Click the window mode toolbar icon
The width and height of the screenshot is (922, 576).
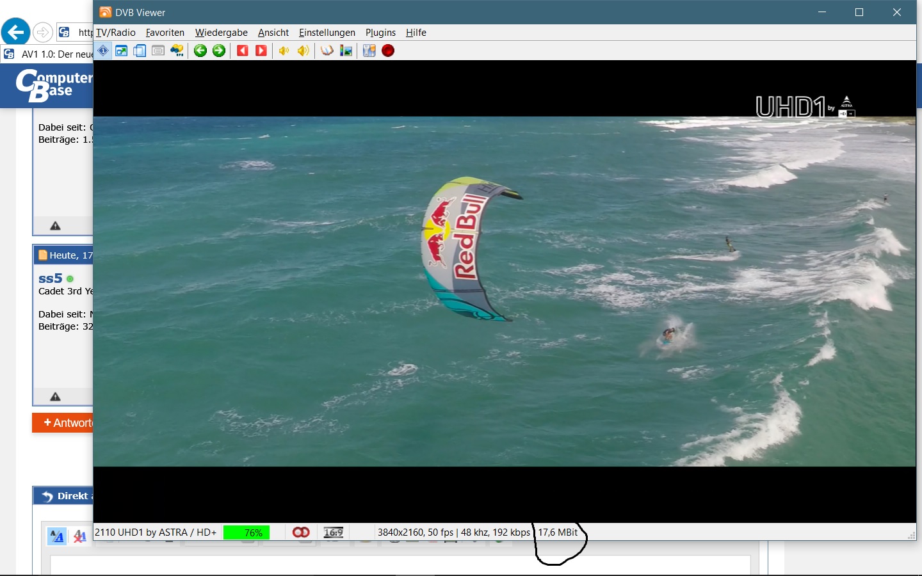121,51
